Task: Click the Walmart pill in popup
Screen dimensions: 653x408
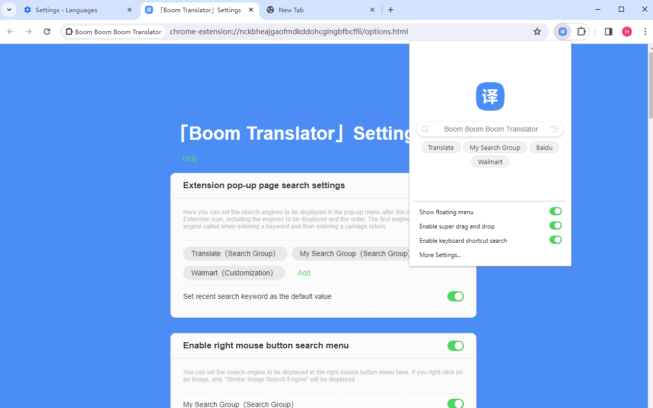Action: tap(490, 162)
